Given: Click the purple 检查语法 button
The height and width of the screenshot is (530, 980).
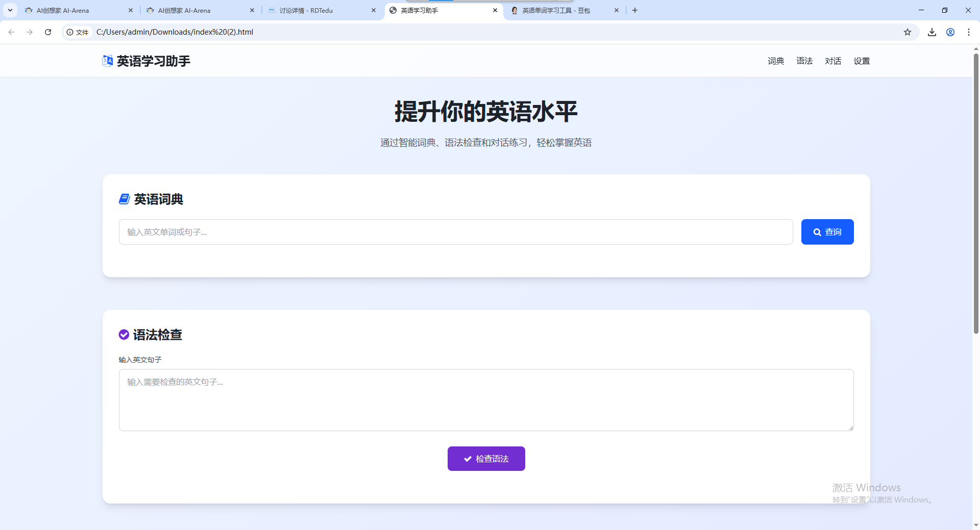Looking at the screenshot, I should point(486,459).
